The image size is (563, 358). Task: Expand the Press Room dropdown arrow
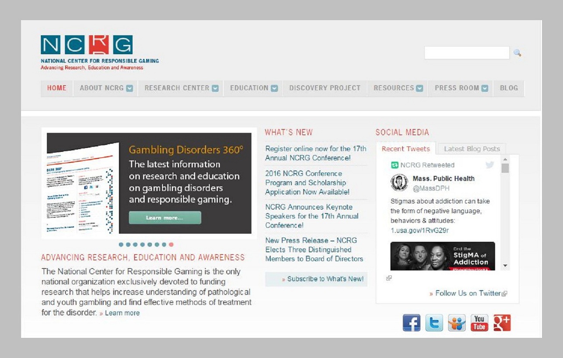click(485, 88)
